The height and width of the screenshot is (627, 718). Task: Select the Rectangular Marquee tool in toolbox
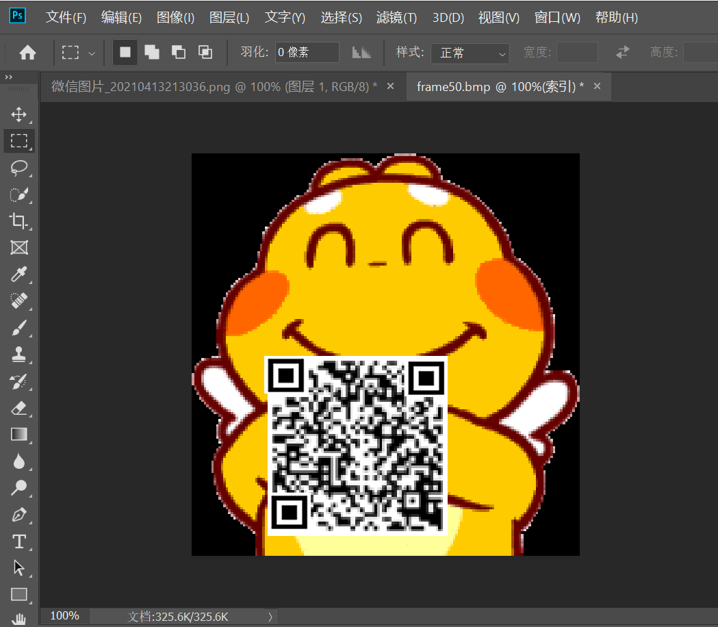point(18,140)
